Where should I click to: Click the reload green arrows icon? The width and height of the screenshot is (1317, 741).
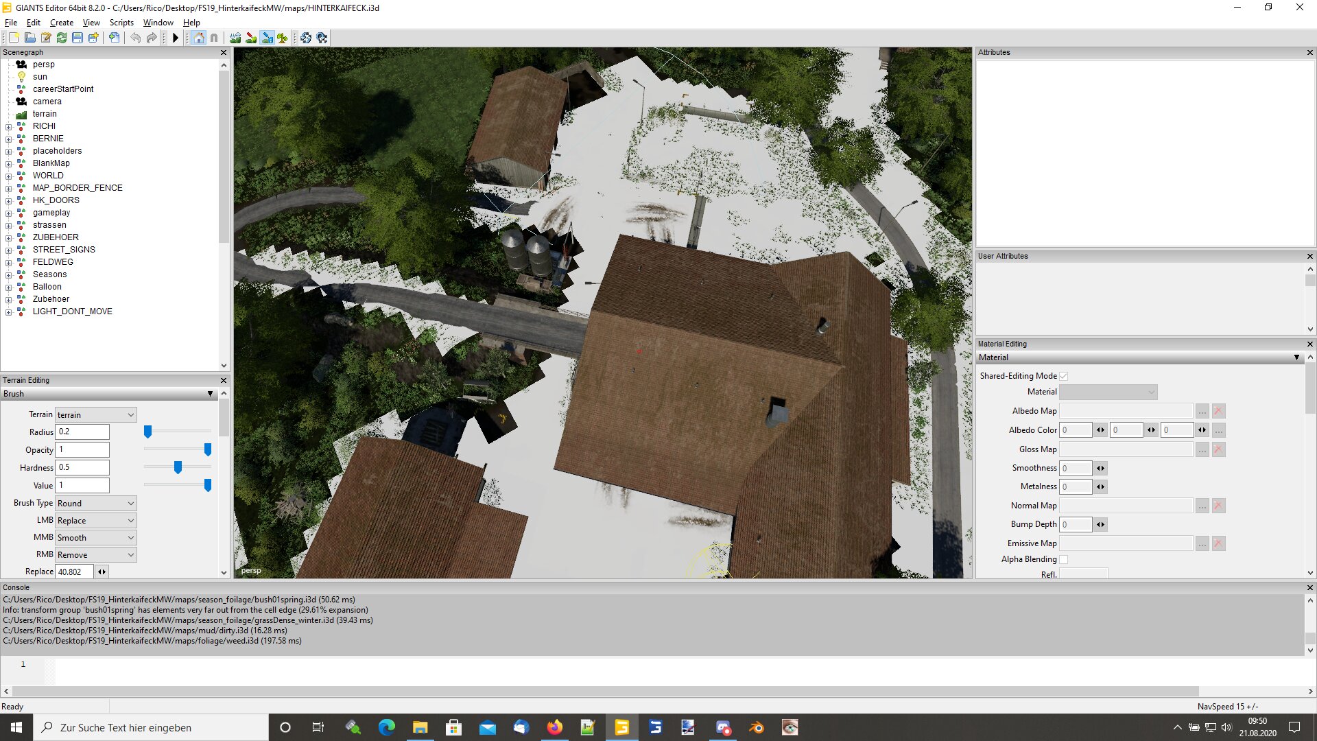click(x=62, y=38)
